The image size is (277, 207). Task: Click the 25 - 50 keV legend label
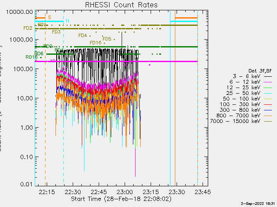point(243,93)
